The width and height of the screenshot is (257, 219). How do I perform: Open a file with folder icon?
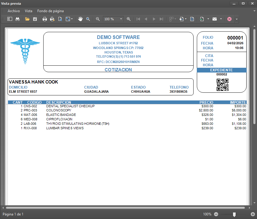27,19
